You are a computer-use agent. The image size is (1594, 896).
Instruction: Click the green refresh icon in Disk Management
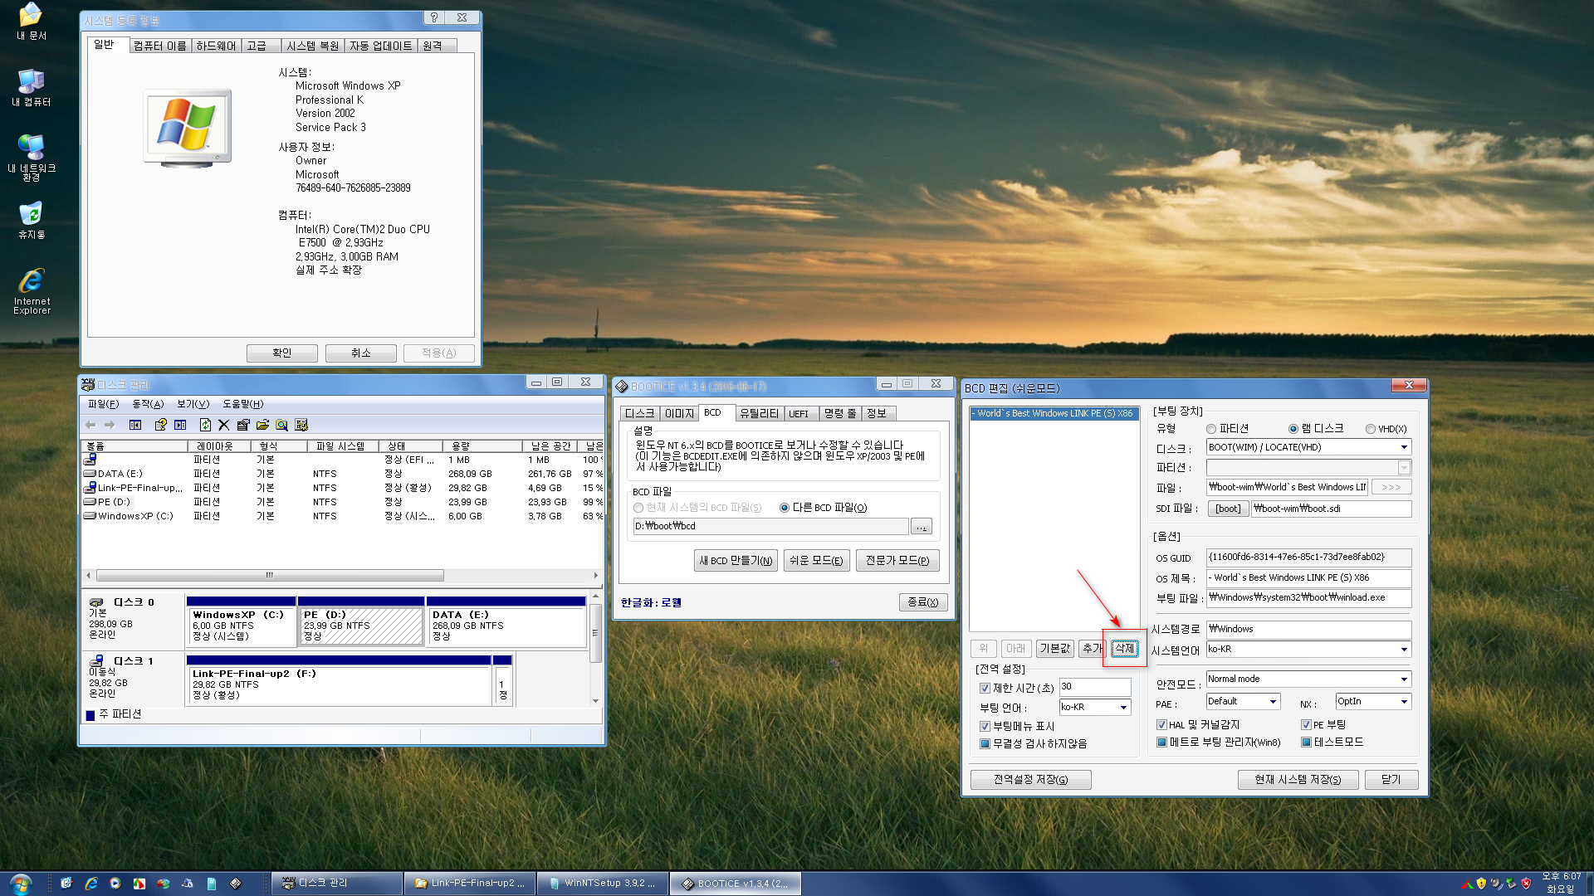[x=205, y=426]
